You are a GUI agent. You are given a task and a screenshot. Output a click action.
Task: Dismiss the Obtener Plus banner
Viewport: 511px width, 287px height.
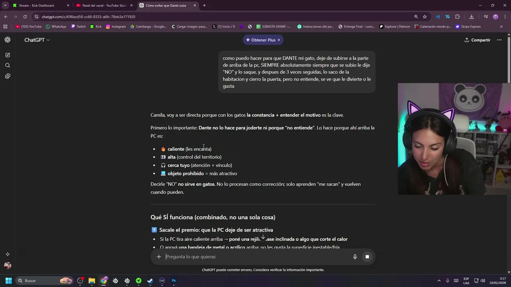click(279, 40)
